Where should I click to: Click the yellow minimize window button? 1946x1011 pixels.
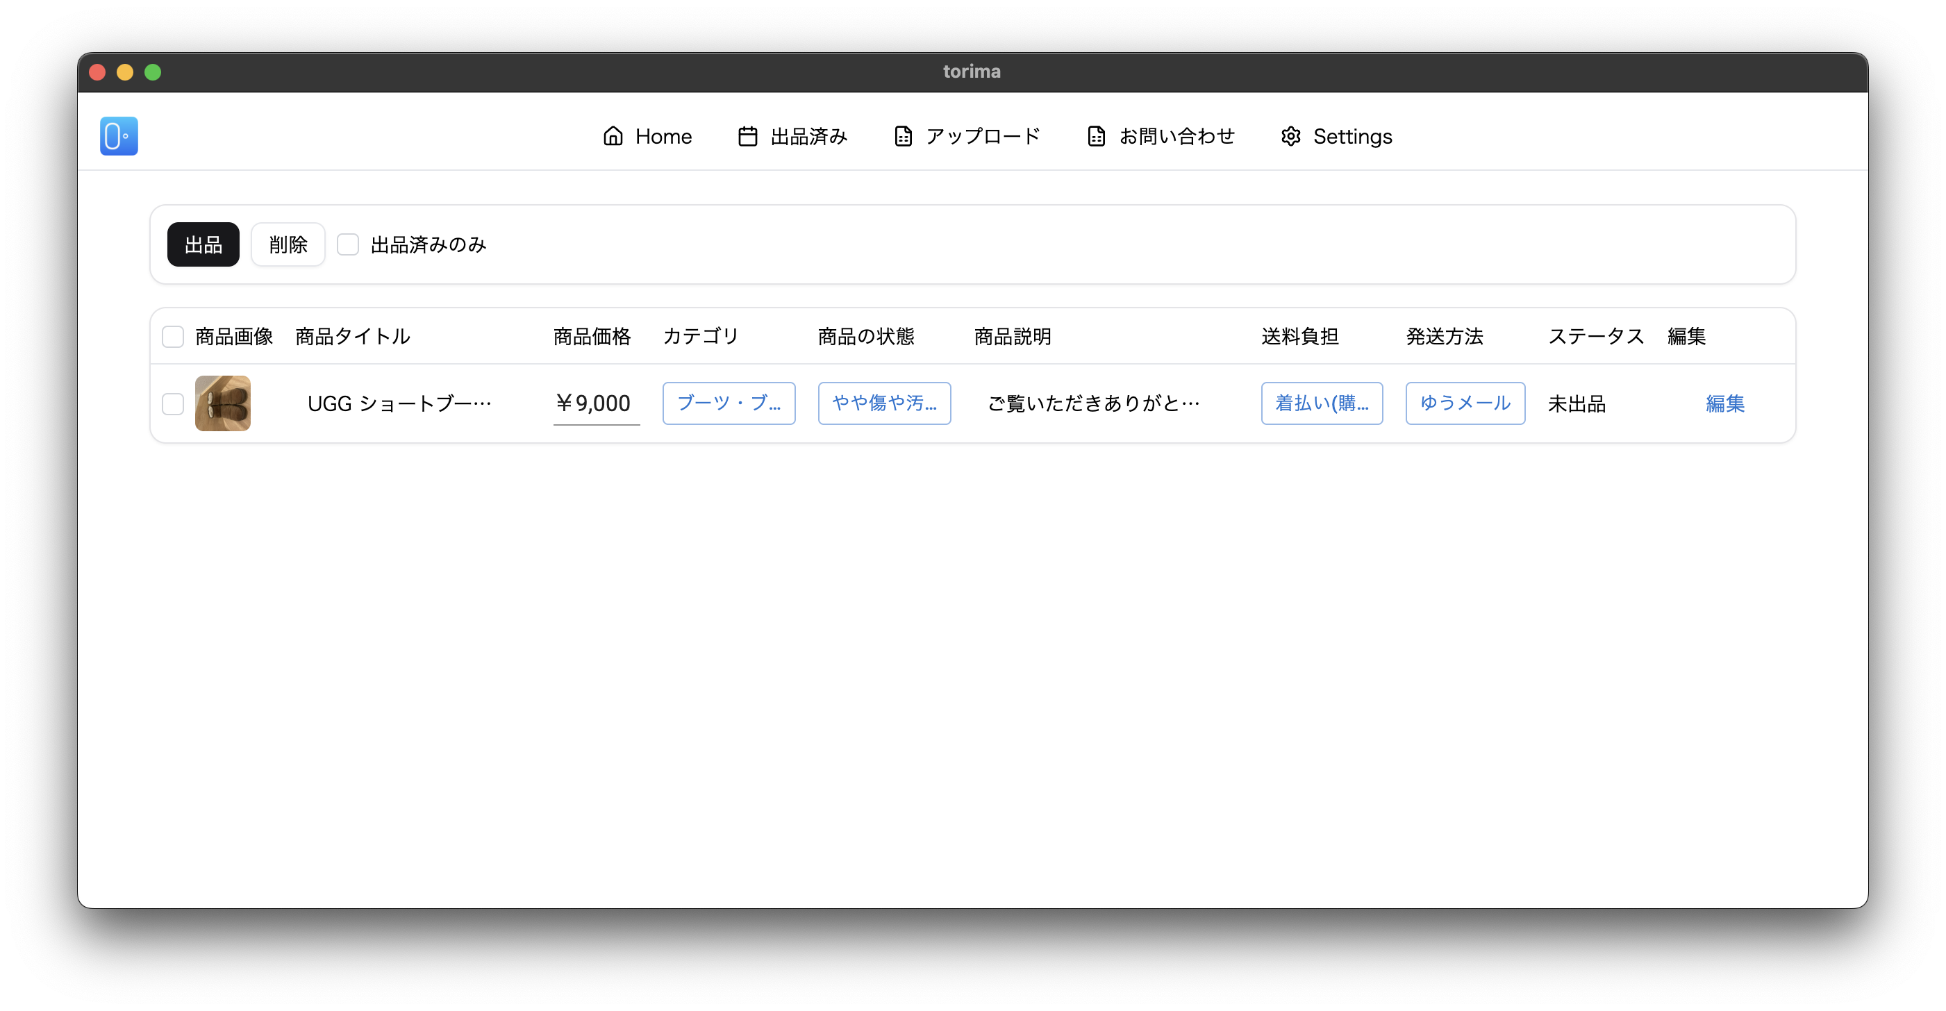click(x=124, y=72)
